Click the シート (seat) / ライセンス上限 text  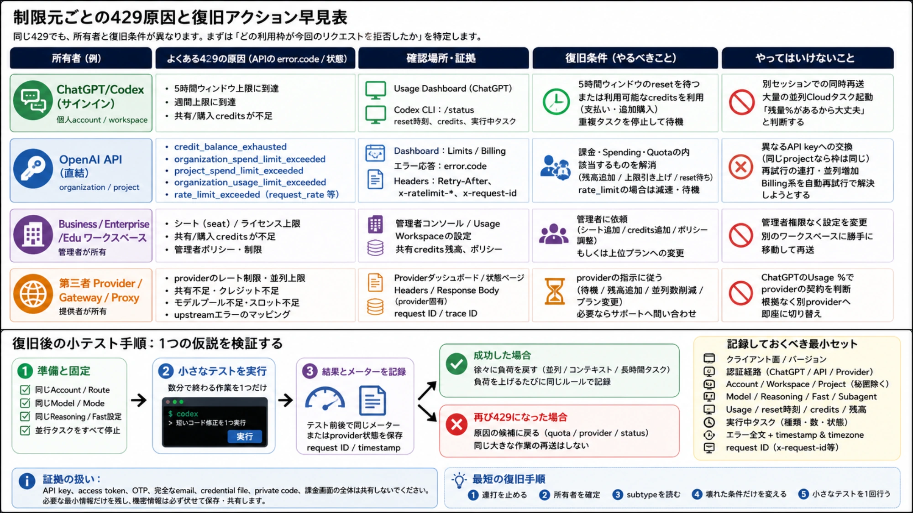(x=237, y=223)
